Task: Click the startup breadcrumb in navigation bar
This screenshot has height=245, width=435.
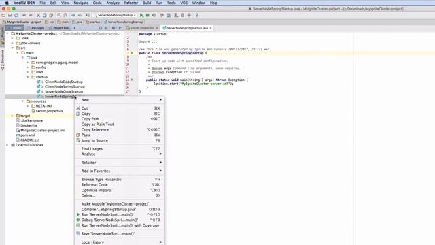Action: [93, 22]
